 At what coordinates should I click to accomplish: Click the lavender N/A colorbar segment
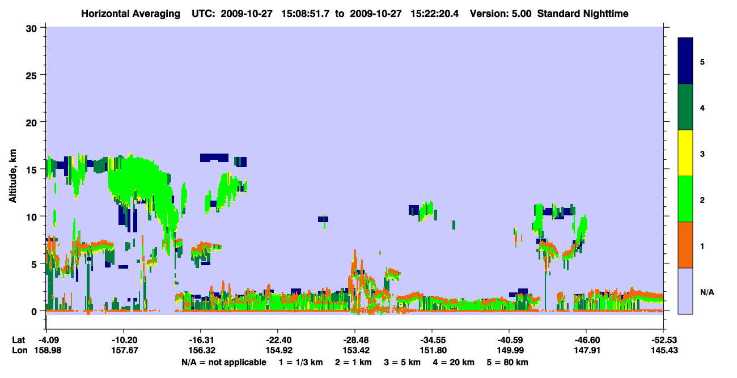click(685, 290)
